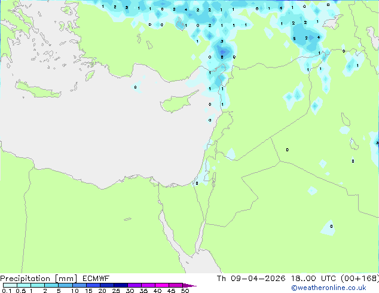Click the island of Cyprus on the map
The width and height of the screenshot is (379, 293).
[178, 102]
